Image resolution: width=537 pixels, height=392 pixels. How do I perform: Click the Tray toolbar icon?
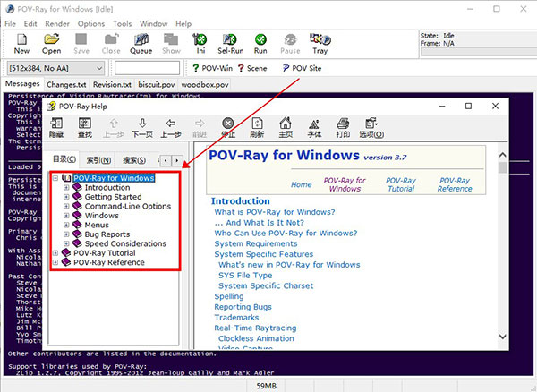(320, 39)
